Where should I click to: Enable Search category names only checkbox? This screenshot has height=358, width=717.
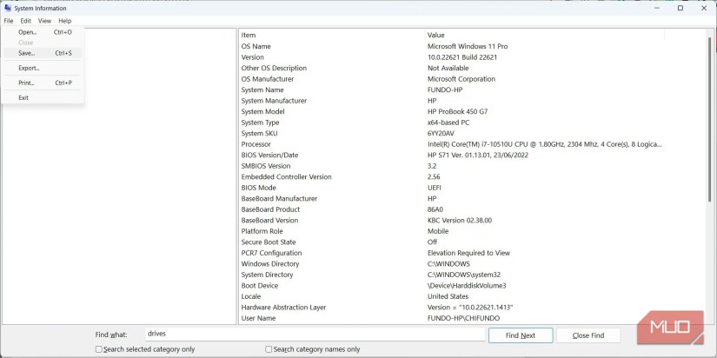(269, 349)
